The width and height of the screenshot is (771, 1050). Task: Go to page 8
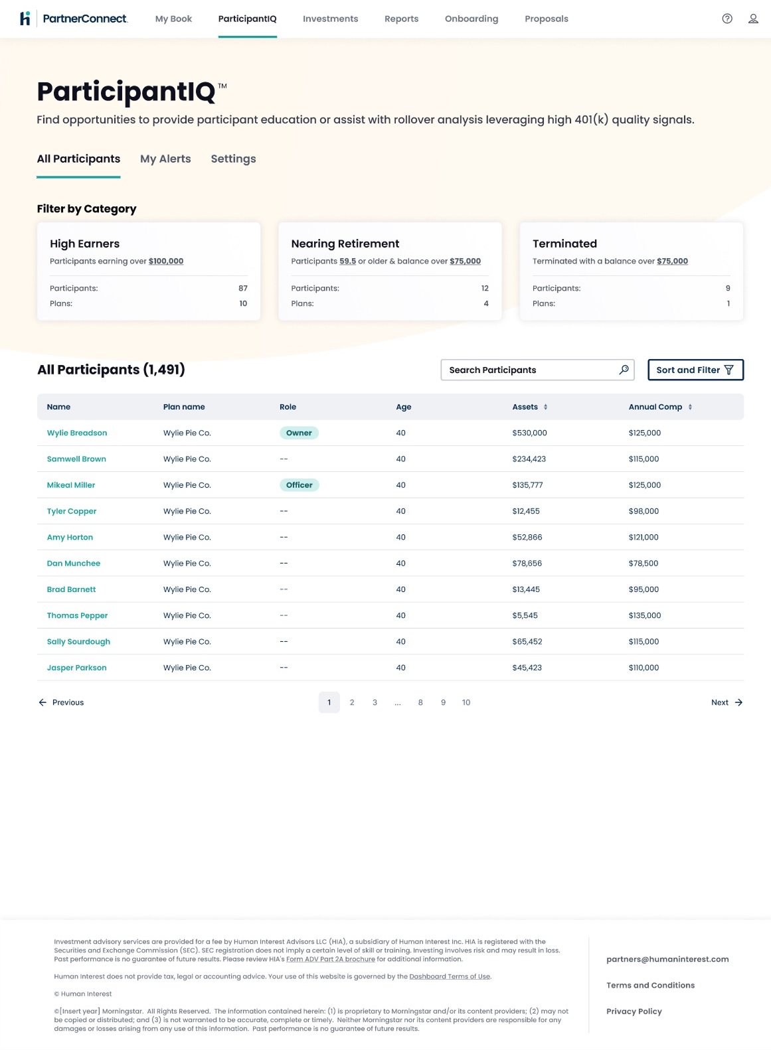pyautogui.click(x=420, y=702)
